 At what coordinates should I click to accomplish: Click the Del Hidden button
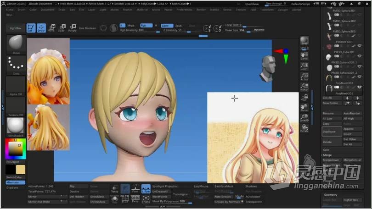point(78,197)
